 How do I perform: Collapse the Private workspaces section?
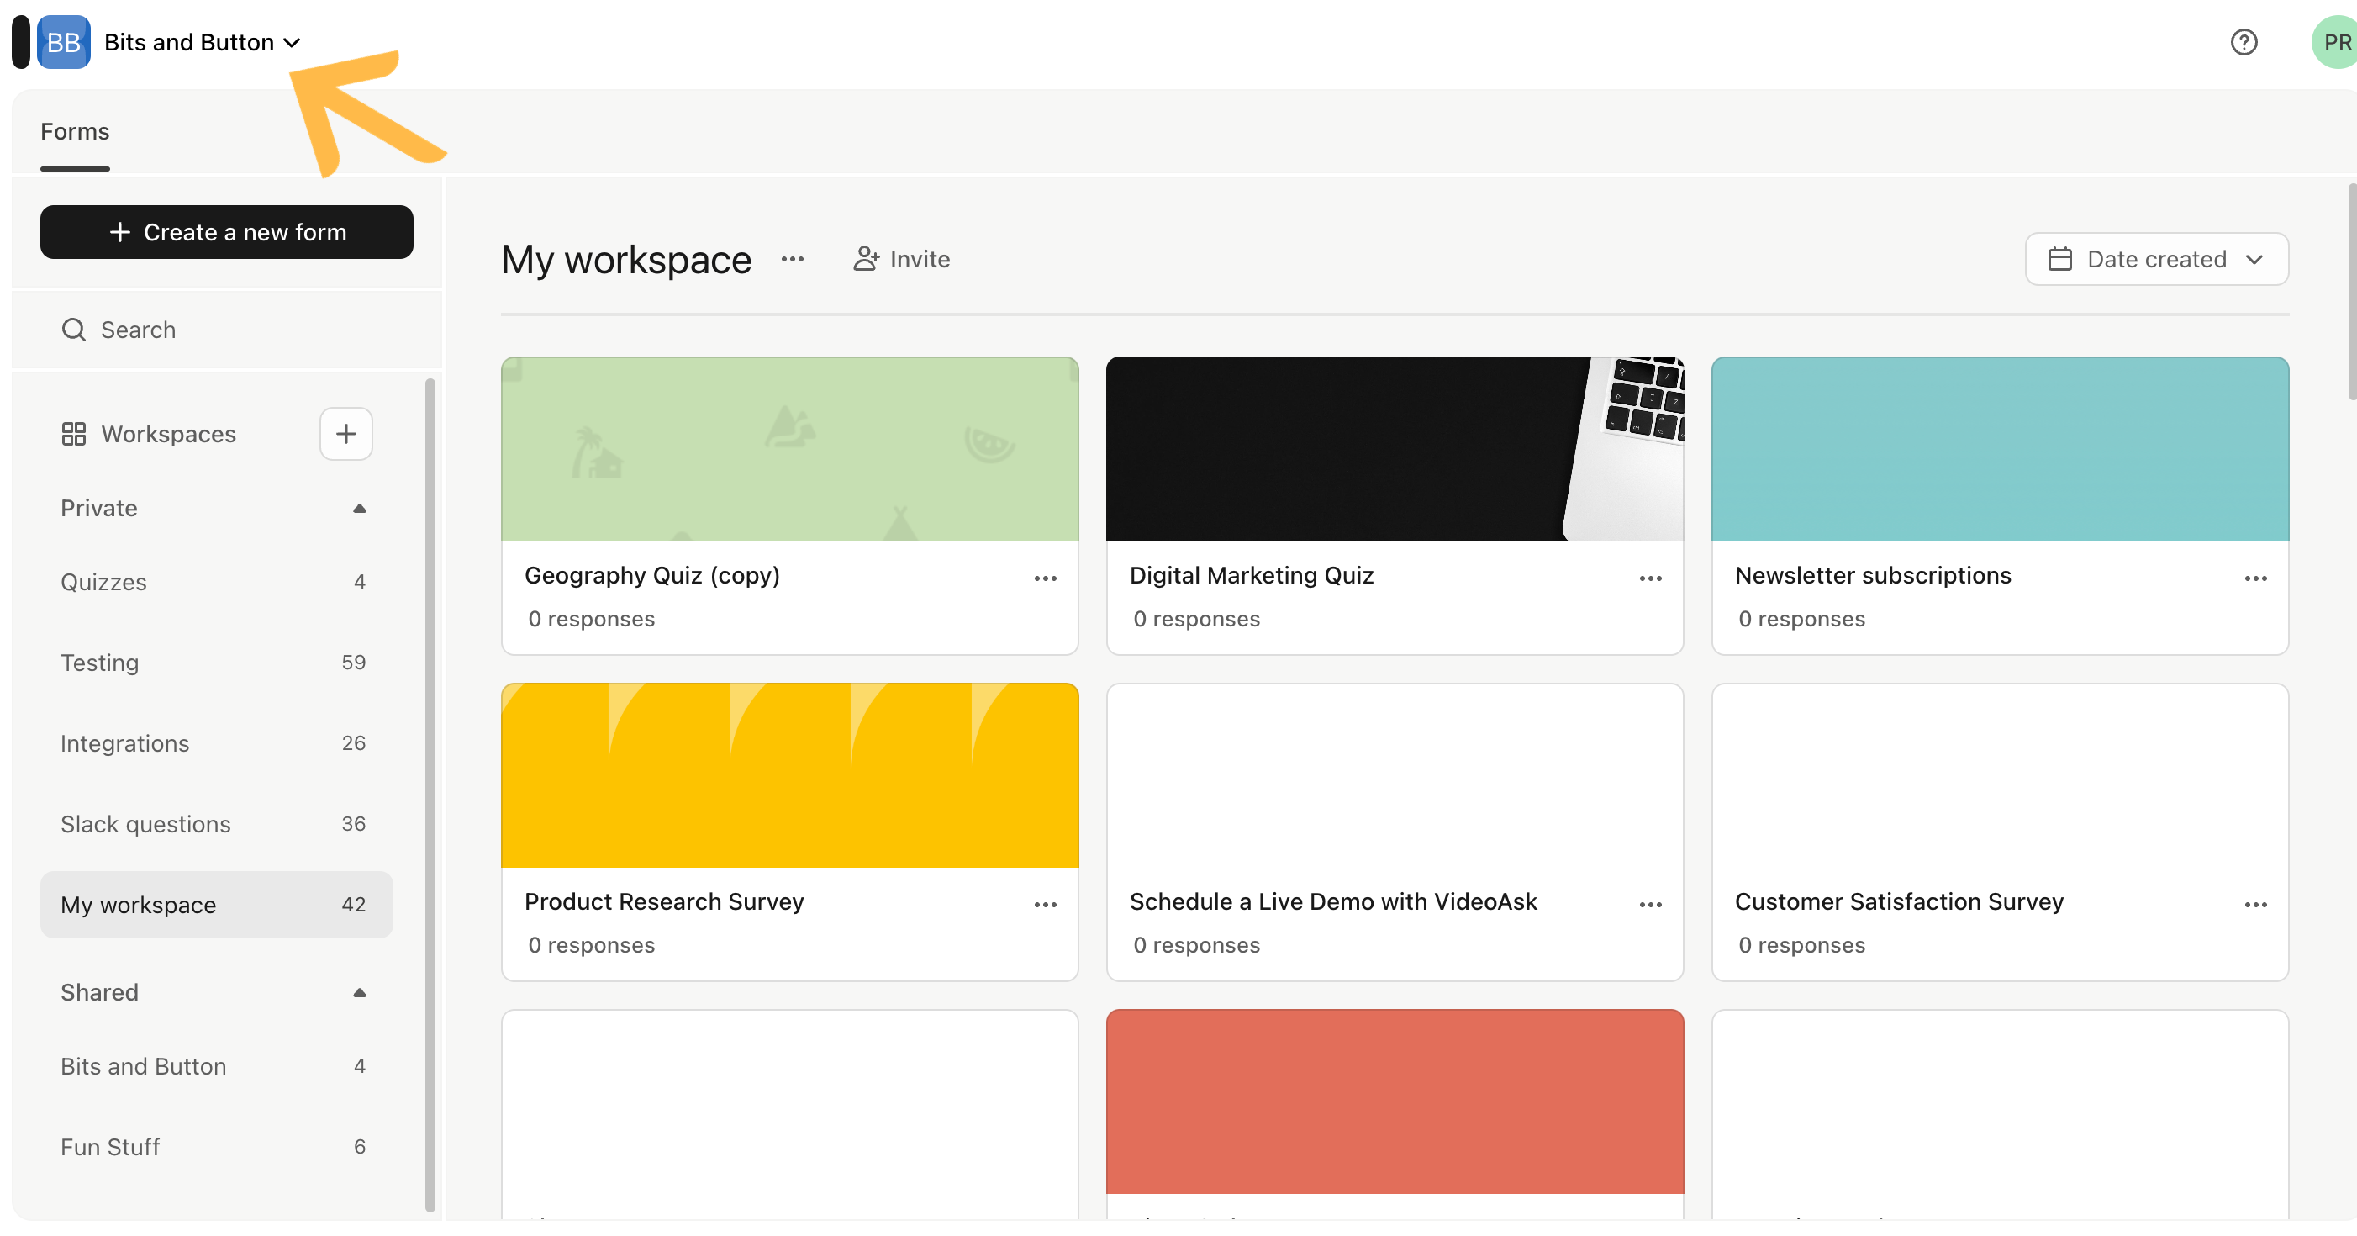(x=360, y=508)
